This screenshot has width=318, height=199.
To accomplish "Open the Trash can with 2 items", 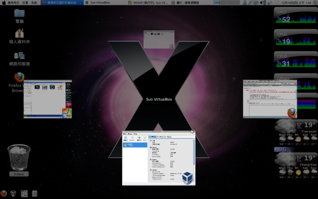I will (19, 160).
